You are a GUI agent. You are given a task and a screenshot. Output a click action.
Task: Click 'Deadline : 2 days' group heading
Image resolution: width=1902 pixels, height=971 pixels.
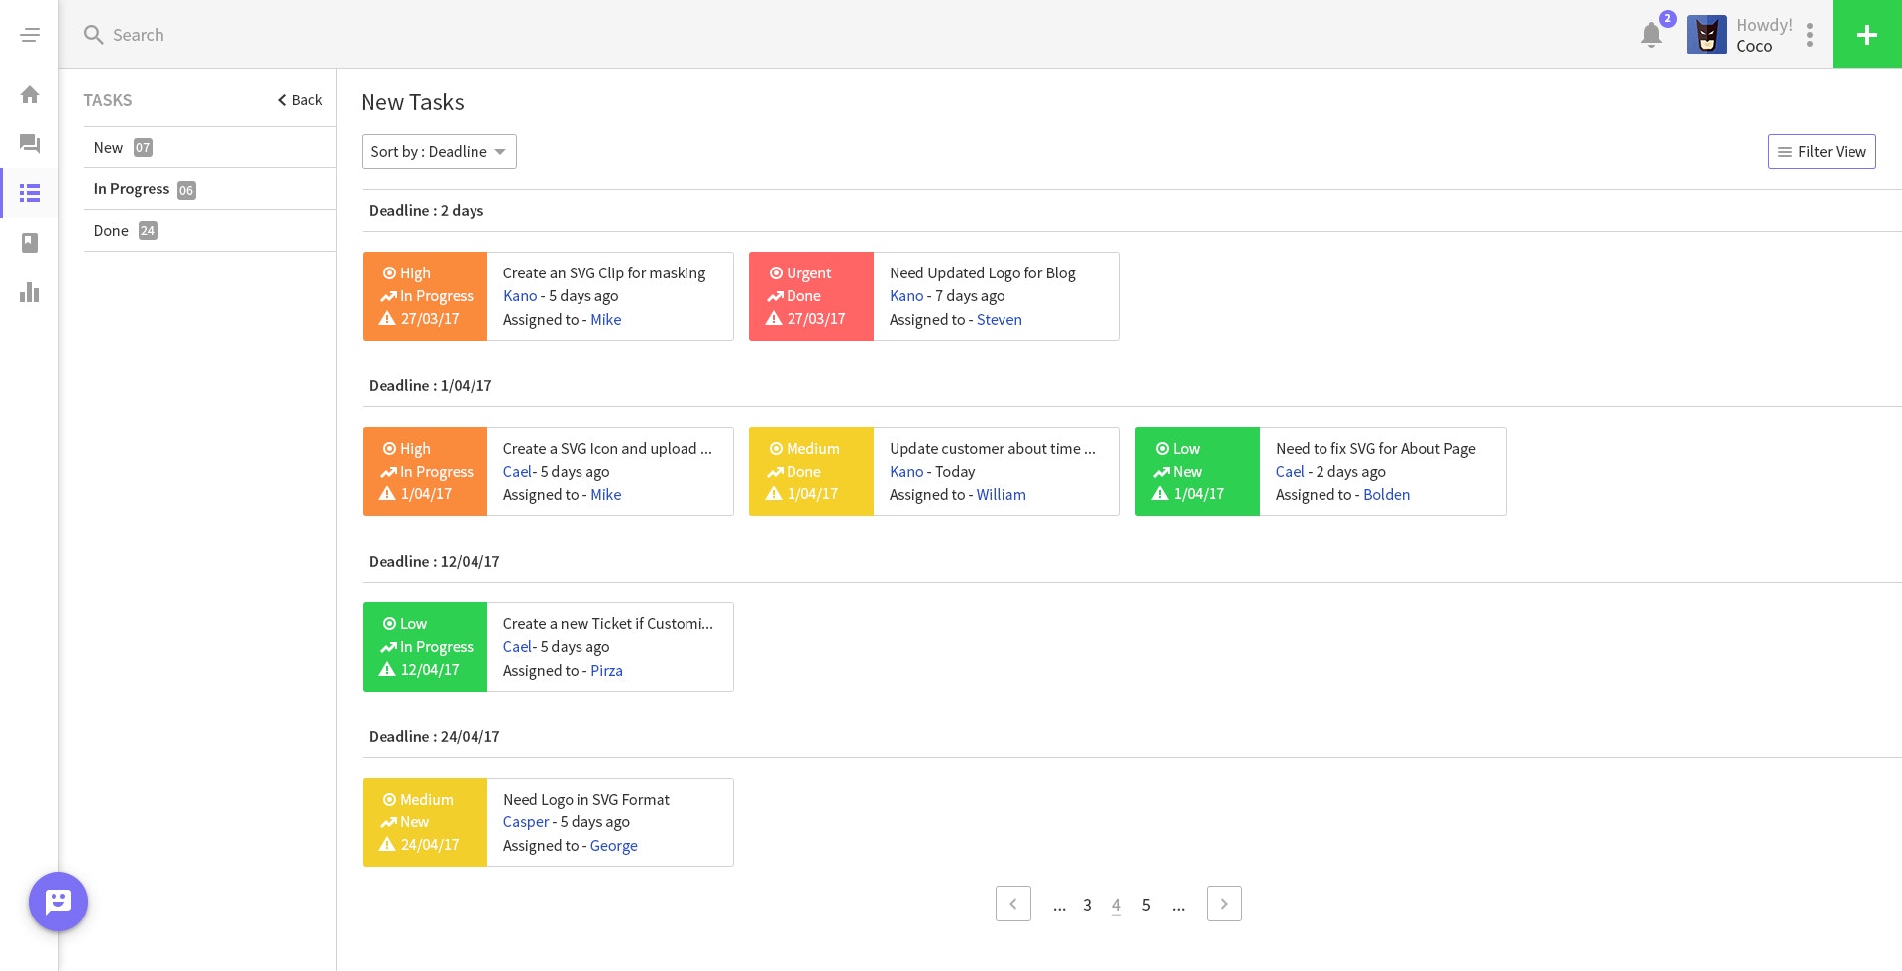427,211
